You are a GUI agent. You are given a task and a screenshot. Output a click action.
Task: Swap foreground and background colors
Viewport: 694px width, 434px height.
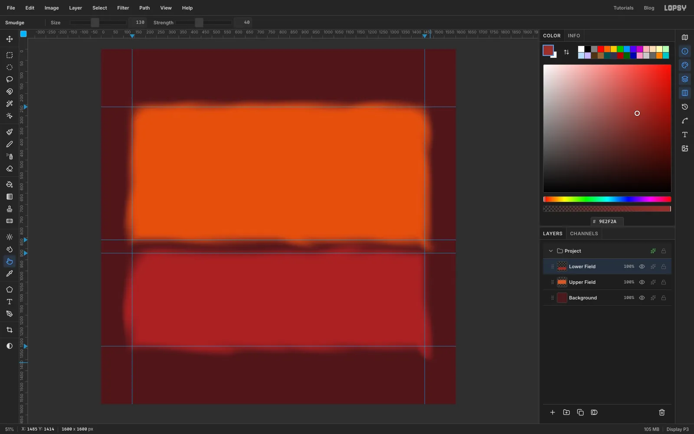click(566, 52)
